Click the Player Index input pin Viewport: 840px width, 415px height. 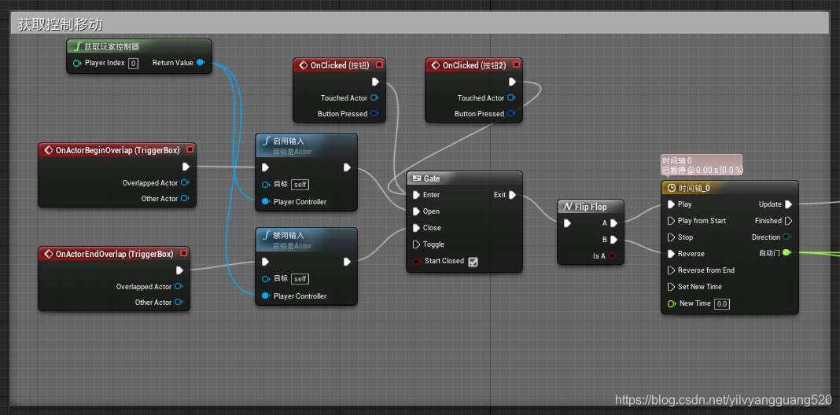click(x=76, y=63)
